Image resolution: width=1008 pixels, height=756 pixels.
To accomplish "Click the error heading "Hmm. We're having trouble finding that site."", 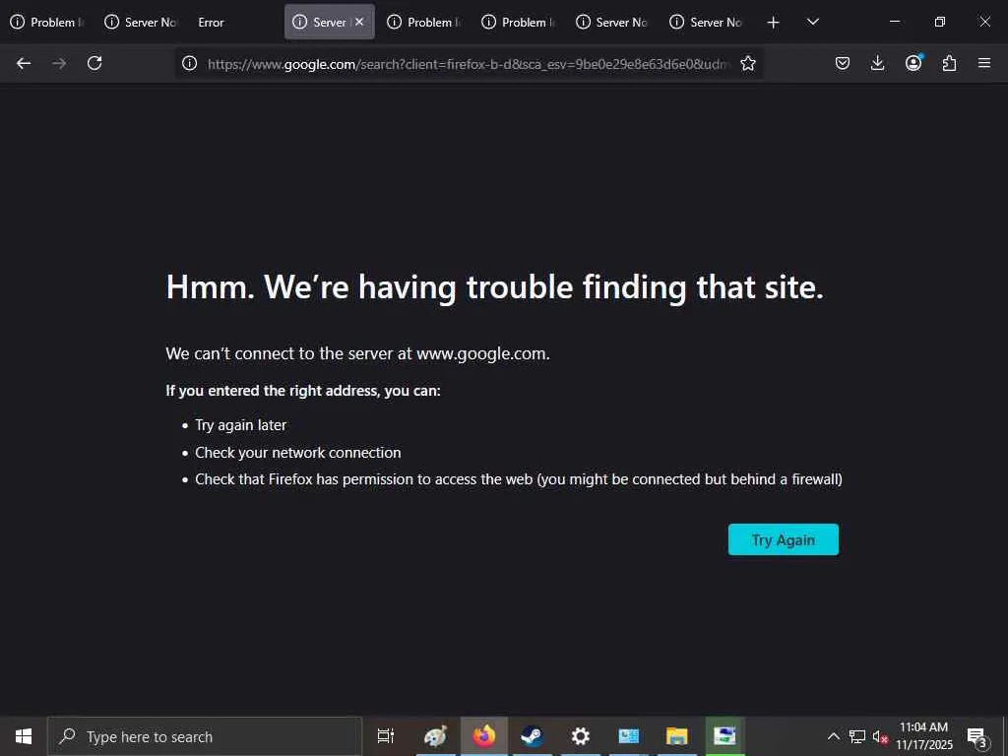I will (x=494, y=286).
